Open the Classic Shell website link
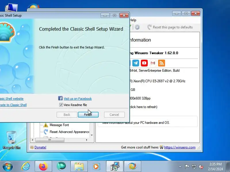 11,99
